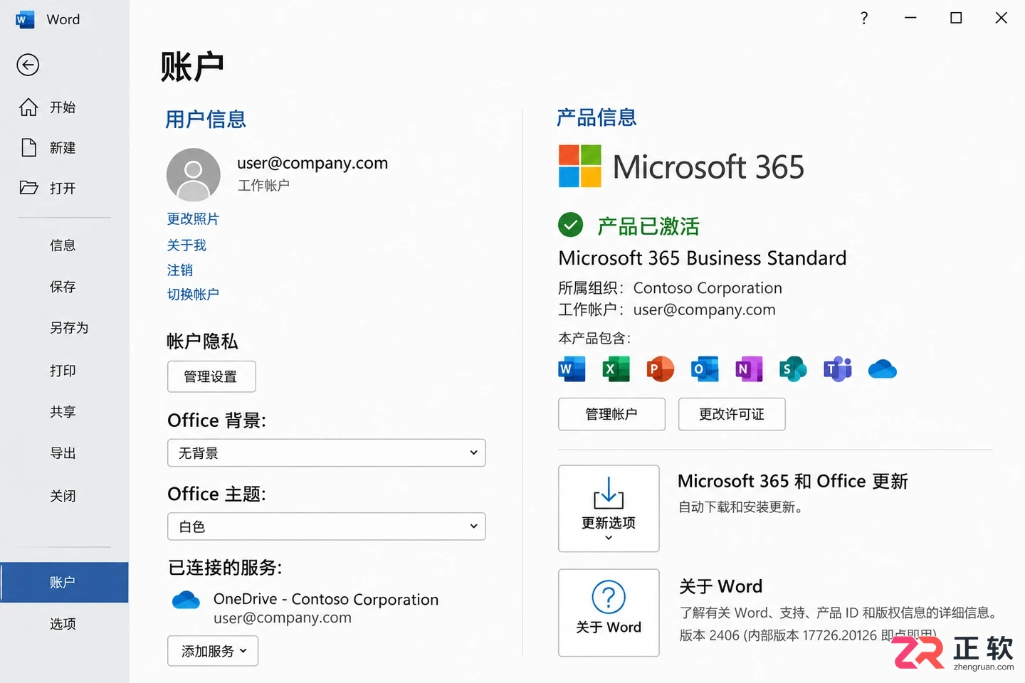1025x683 pixels.
Task: Open the 更新选项 dropdown button
Action: (609, 509)
